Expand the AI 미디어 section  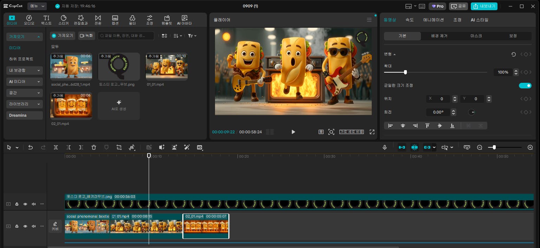pyautogui.click(x=25, y=81)
